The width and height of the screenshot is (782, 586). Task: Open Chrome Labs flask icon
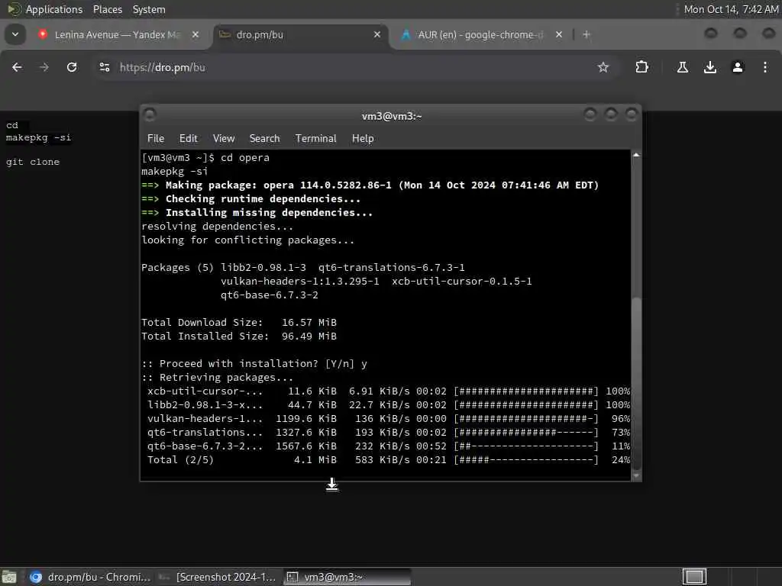(x=682, y=67)
